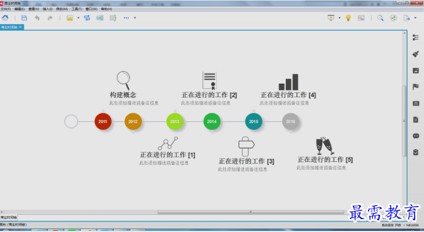Image resolution: width=424 pixels, height=232 pixels.
Task: Click the signpost image above topic [3]
Action: 247,146
